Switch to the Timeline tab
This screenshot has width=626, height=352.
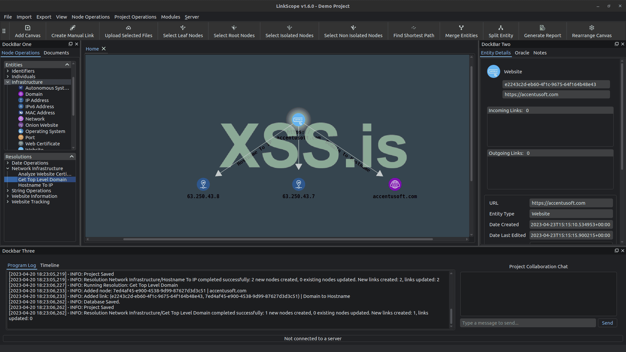coord(50,265)
